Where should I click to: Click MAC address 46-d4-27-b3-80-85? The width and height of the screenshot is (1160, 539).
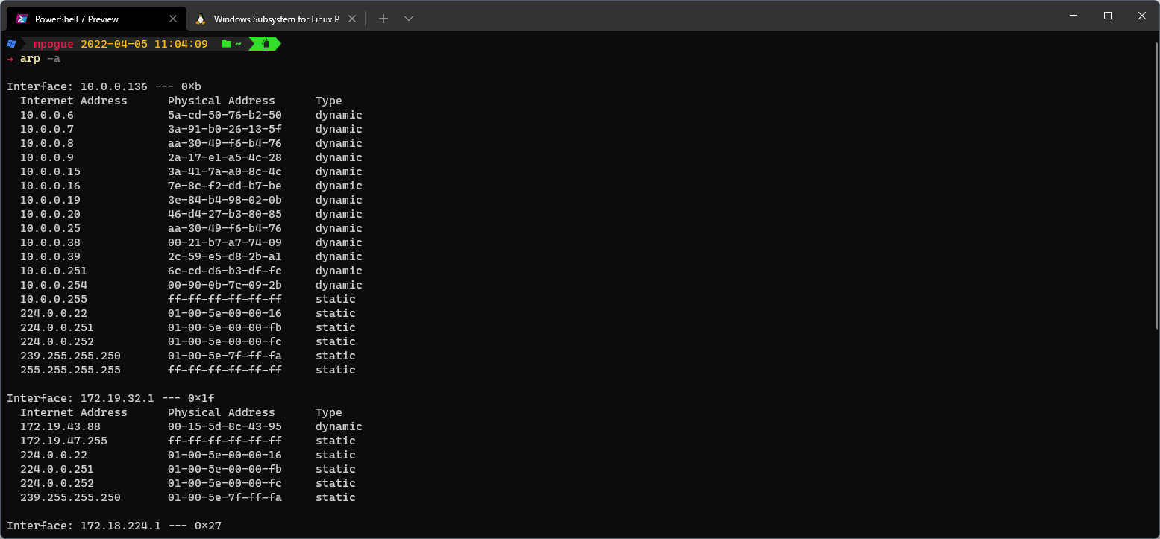pos(225,214)
